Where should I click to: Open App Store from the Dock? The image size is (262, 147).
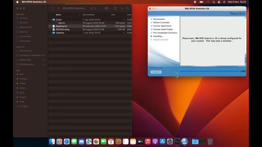click(x=163, y=142)
